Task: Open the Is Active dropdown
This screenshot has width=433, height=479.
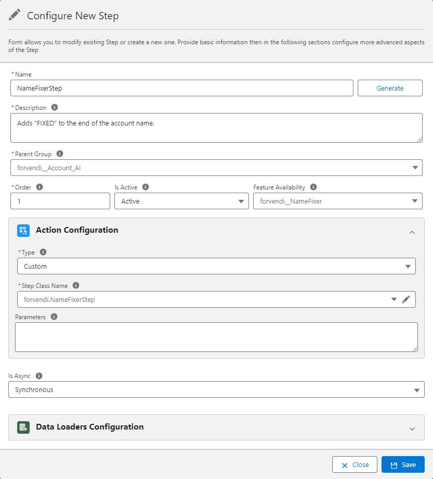Action: (x=240, y=201)
